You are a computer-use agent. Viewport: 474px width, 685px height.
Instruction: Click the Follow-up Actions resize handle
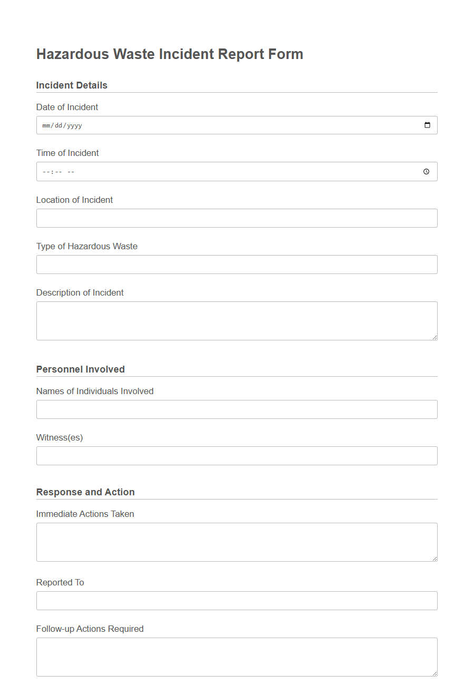click(x=435, y=673)
